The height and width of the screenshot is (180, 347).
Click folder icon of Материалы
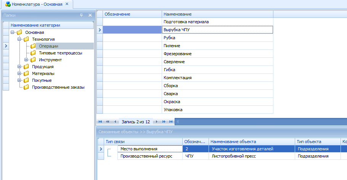(26, 73)
